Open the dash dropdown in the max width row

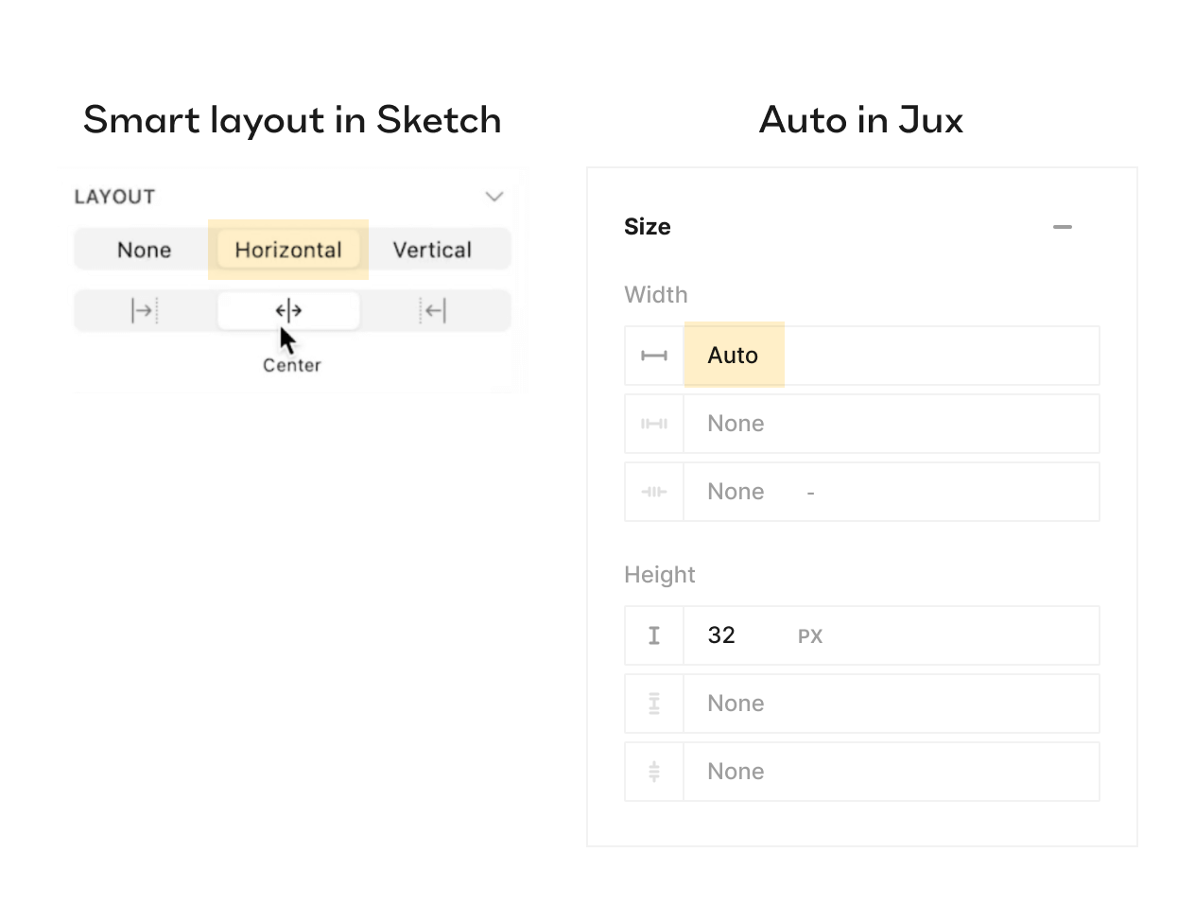[x=810, y=491]
